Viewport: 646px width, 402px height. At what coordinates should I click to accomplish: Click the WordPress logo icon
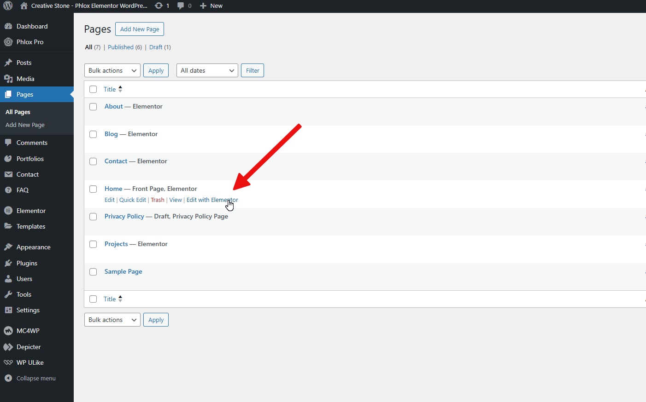[x=8, y=6]
